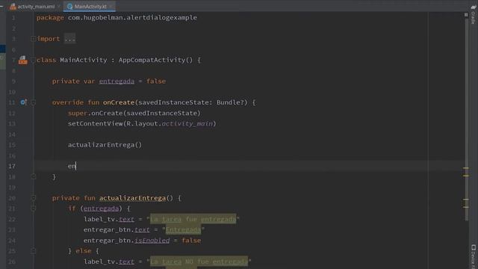Click the package name com.hugobelman.alertdialogexample
This screenshot has height=269, width=478.
pyautogui.click(x=132, y=18)
